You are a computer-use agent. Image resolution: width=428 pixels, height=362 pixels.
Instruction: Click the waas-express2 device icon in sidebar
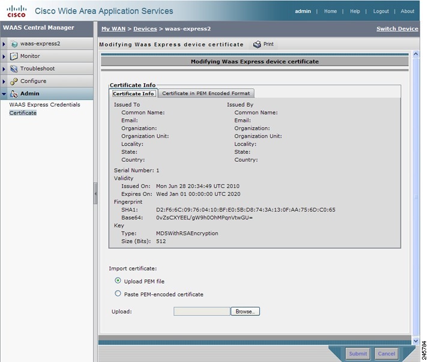pos(14,44)
